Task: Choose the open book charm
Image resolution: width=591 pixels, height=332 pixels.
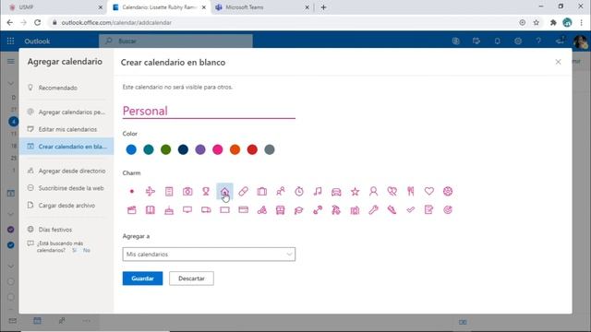Action: 150,210
